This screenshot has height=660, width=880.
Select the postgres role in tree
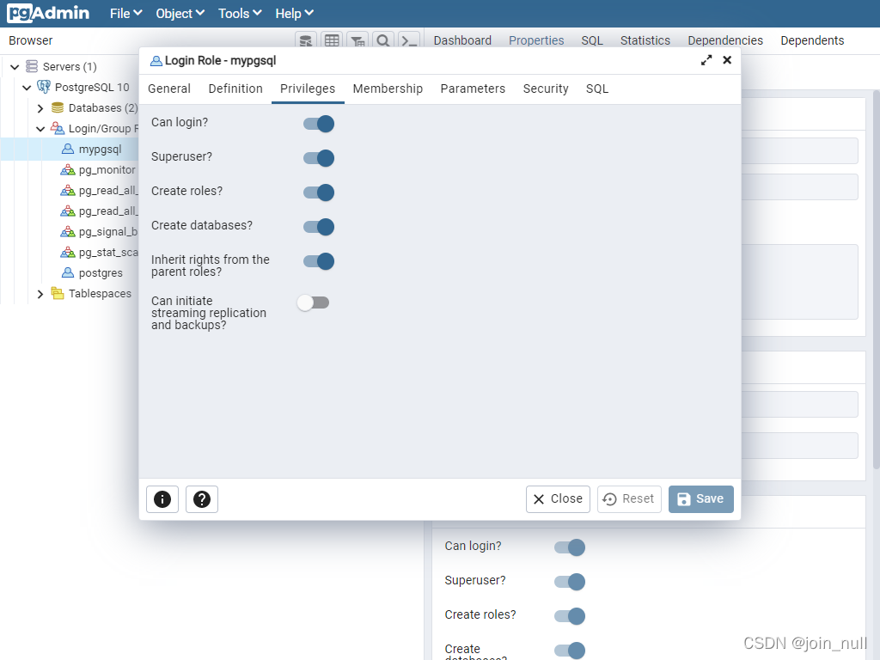[101, 272]
